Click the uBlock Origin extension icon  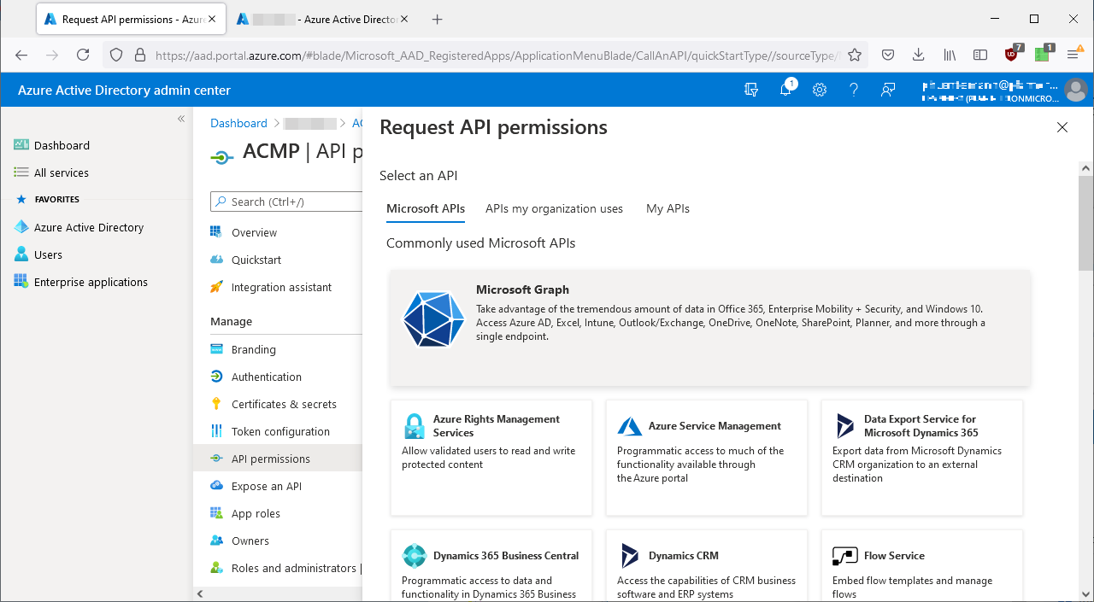pos(1011,54)
